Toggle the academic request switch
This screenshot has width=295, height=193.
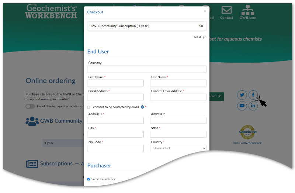(30, 106)
